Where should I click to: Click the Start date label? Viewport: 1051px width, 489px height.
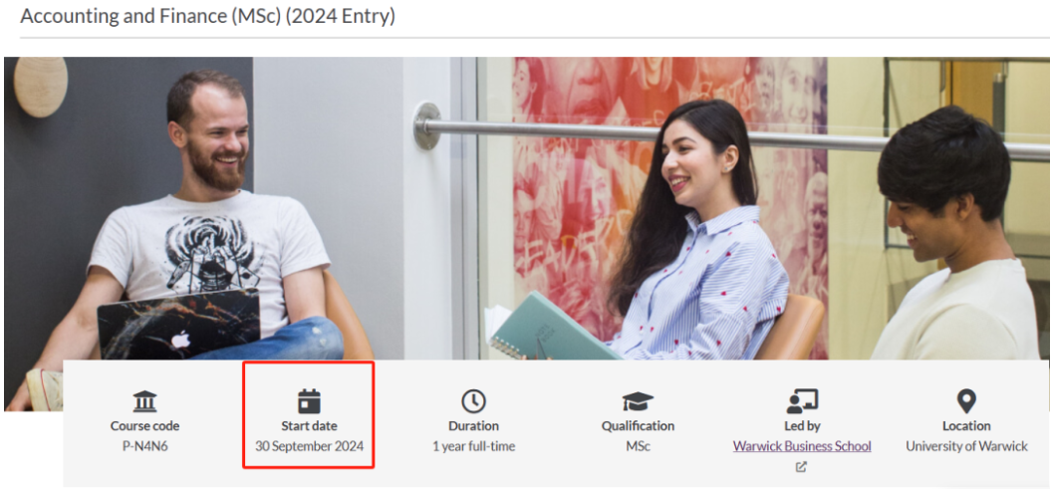click(309, 426)
